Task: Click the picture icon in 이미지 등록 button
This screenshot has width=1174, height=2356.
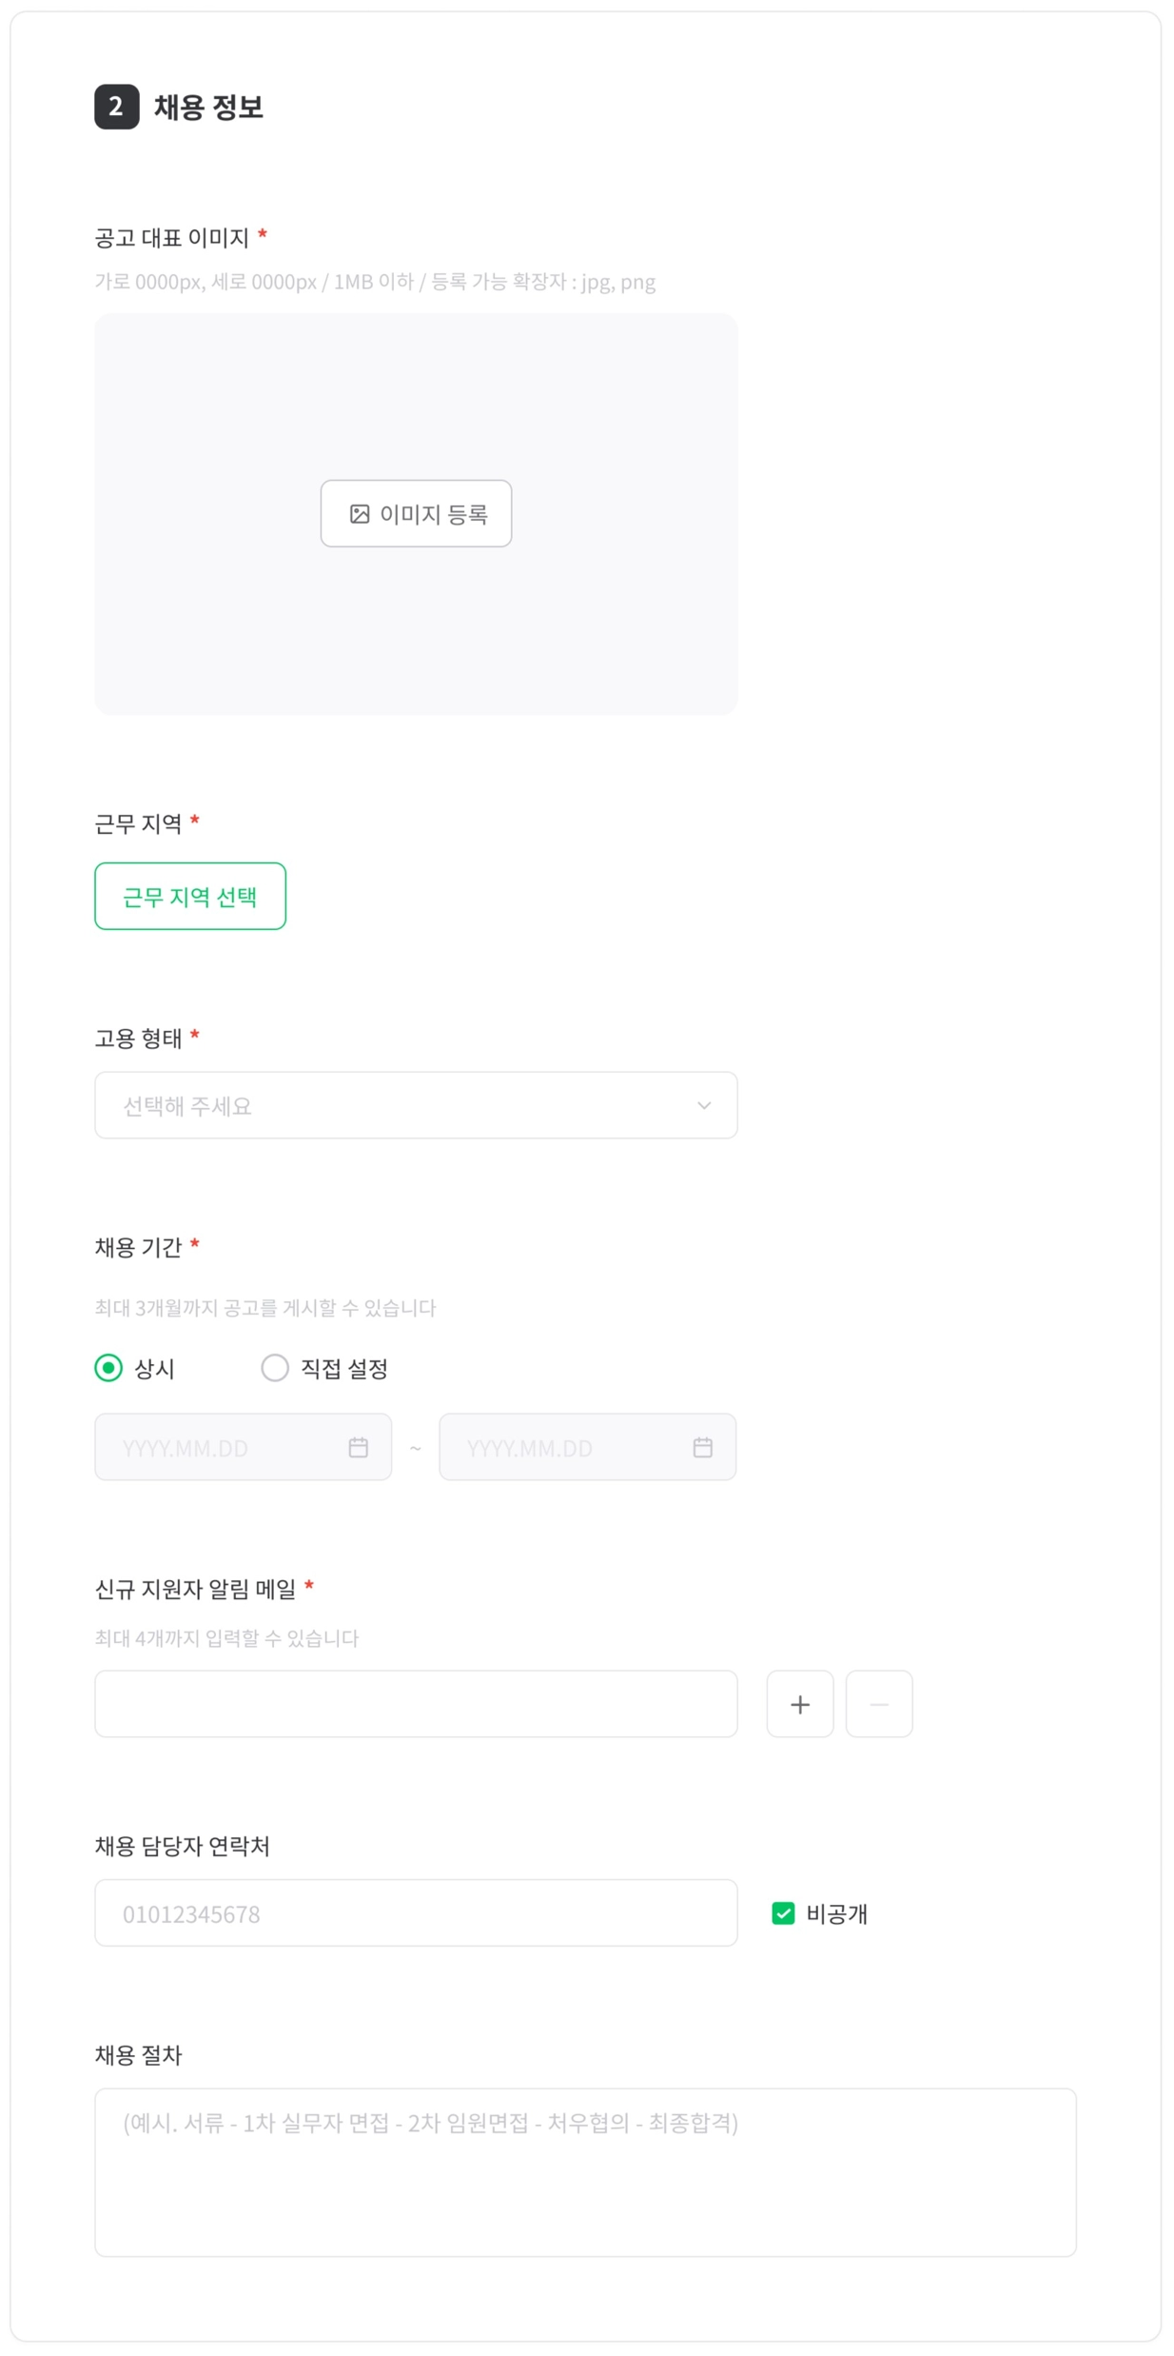Action: coord(359,514)
